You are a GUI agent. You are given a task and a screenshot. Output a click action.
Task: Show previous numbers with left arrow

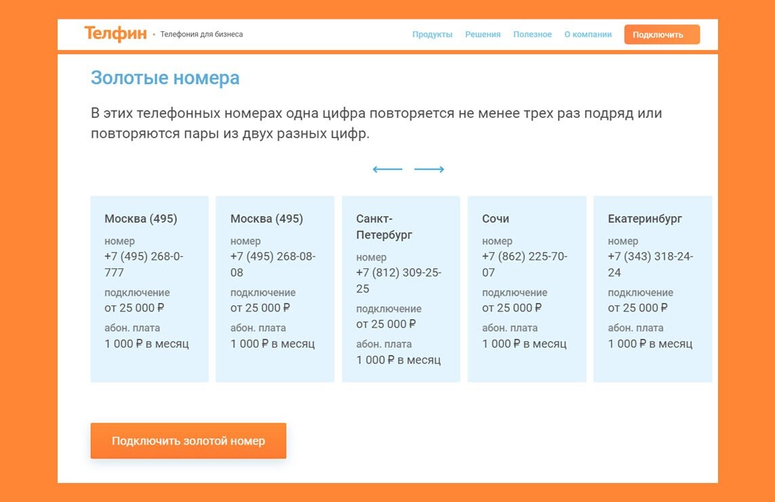point(388,169)
